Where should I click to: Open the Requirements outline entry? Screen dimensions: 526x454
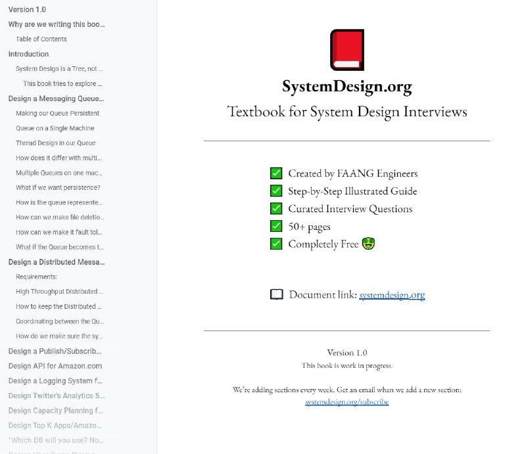36,277
